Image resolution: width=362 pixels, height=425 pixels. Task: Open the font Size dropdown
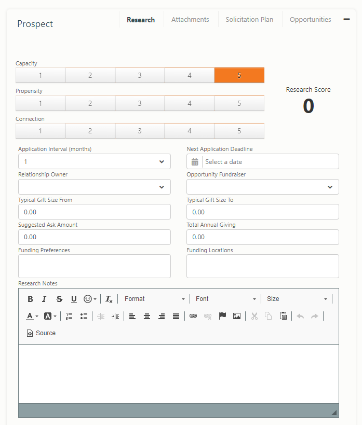[x=297, y=299]
